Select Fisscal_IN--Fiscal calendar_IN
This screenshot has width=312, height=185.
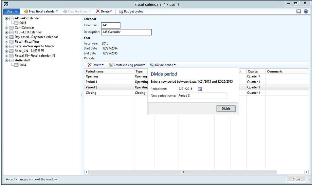pyautogui.click(x=35, y=56)
